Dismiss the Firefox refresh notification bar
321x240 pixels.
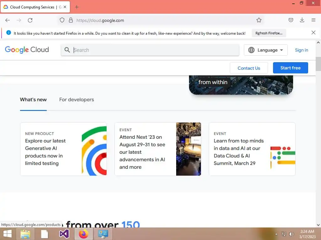point(313,32)
